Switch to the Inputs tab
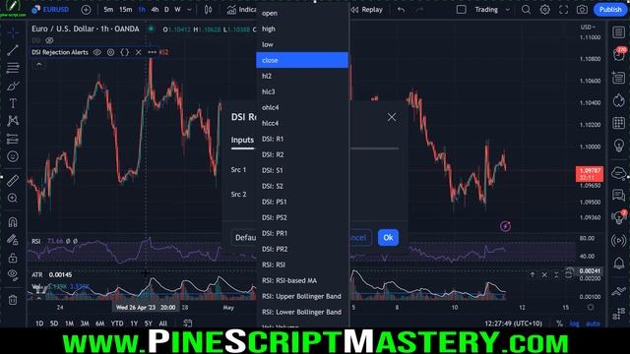The image size is (630, 354). click(x=242, y=140)
